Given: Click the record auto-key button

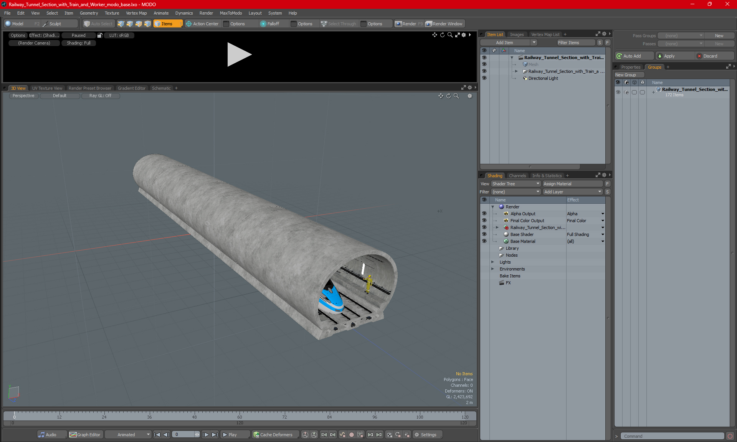Looking at the screenshot, I should [351, 435].
